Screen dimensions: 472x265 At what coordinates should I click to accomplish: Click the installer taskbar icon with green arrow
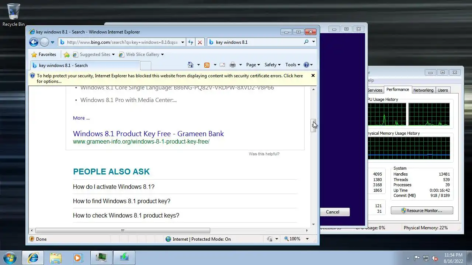(x=124, y=258)
